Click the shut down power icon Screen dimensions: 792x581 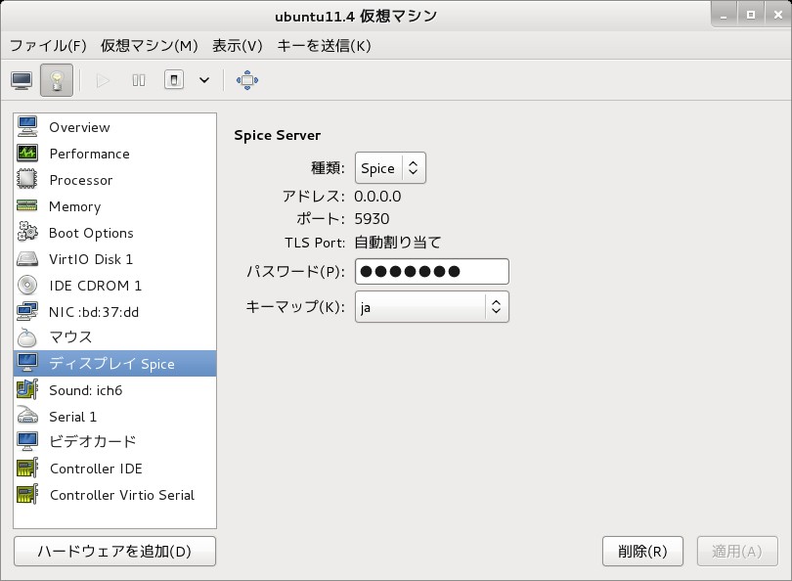(174, 80)
